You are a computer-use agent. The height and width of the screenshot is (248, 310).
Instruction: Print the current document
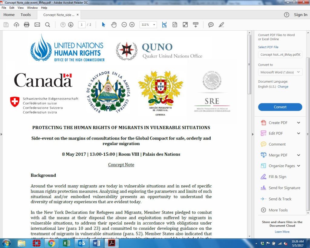click(x=26, y=25)
